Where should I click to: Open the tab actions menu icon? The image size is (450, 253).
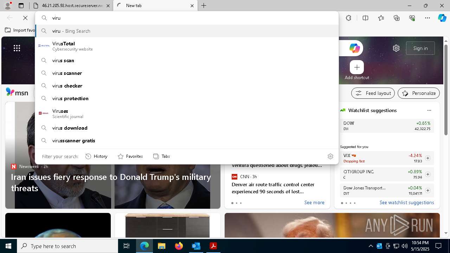[21, 6]
